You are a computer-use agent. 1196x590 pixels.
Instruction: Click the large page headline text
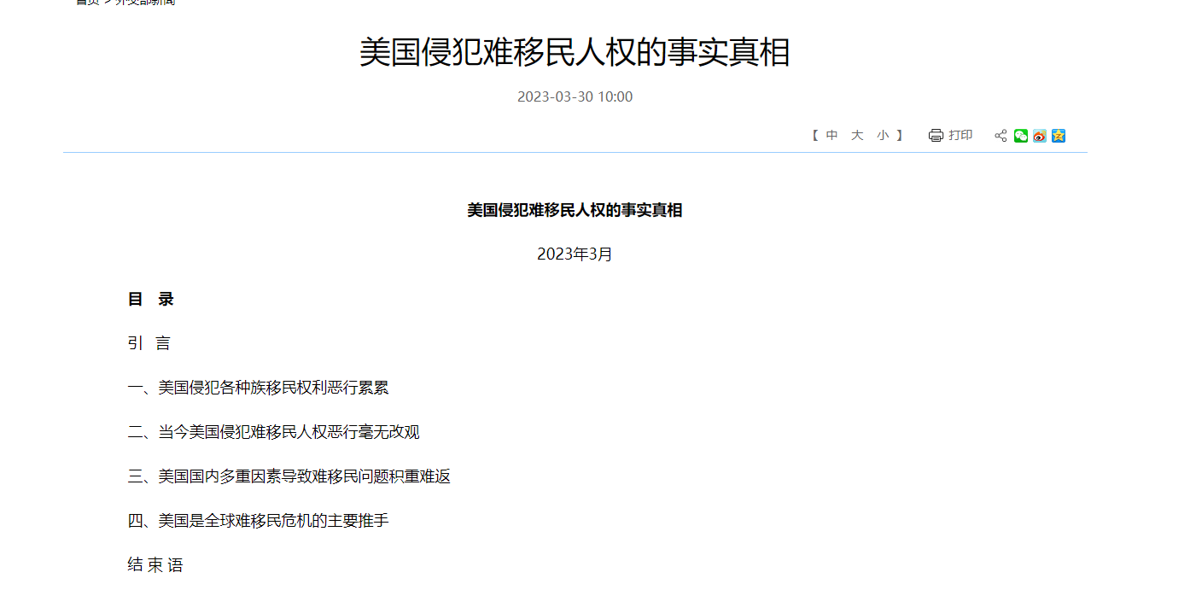coord(575,53)
